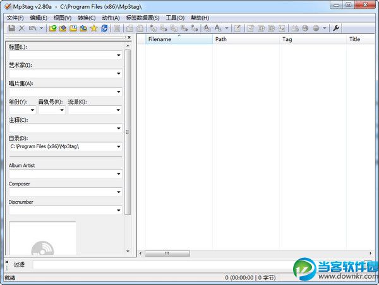Click the fourth folder icon before the star
379x285 pixels.
click(83, 28)
